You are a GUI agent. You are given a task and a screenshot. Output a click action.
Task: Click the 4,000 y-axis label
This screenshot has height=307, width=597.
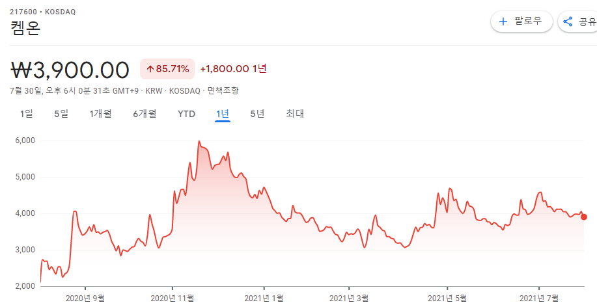click(x=26, y=213)
